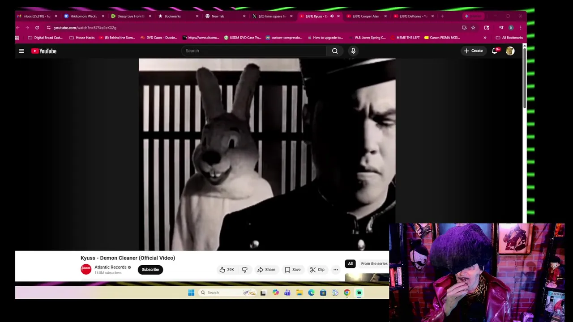Open the Atlantic Records channel avatar
This screenshot has height=322, width=573.
[x=86, y=269]
